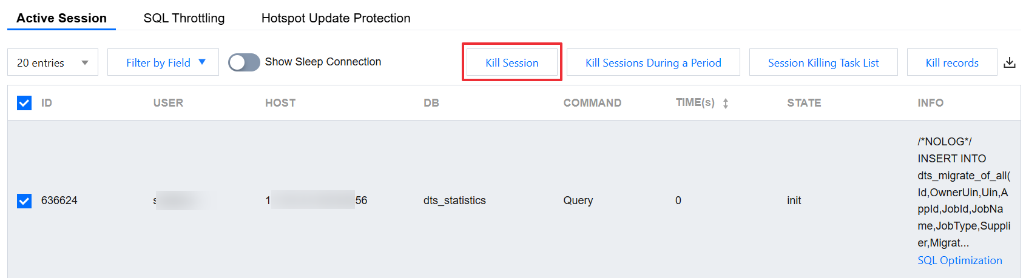
Task: Click the ID column header
Action: coord(47,103)
